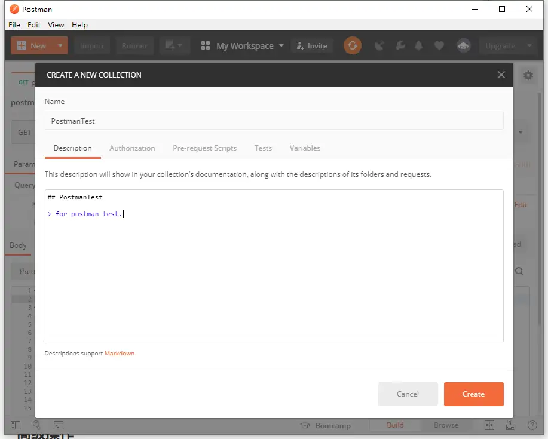Open the help question mark icon
This screenshot has height=439, width=548.
[531, 425]
